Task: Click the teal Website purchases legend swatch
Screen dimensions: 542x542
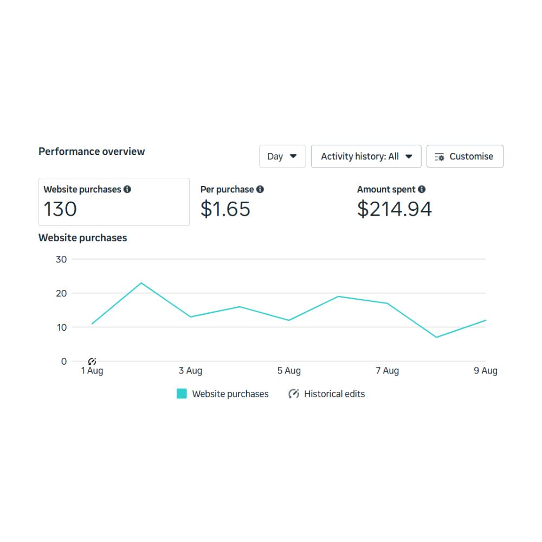Action: click(182, 393)
